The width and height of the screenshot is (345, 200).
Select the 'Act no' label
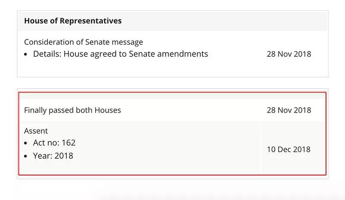[x=46, y=143]
